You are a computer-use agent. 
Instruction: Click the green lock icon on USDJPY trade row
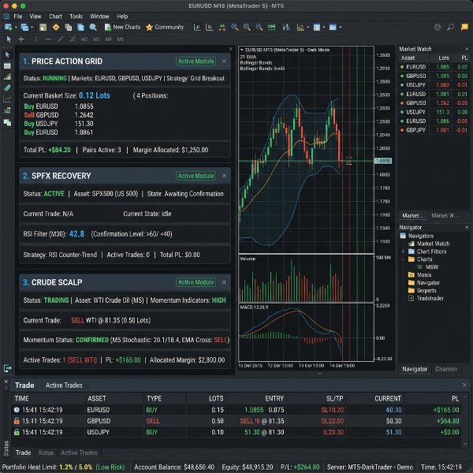(x=17, y=432)
